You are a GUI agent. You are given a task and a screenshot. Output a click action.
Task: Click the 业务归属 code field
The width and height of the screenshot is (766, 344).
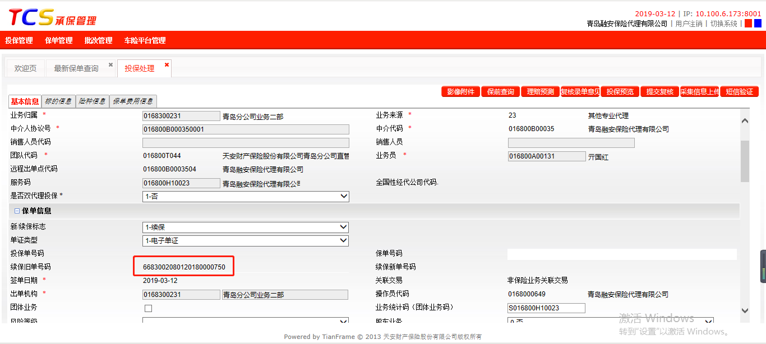[x=181, y=116]
